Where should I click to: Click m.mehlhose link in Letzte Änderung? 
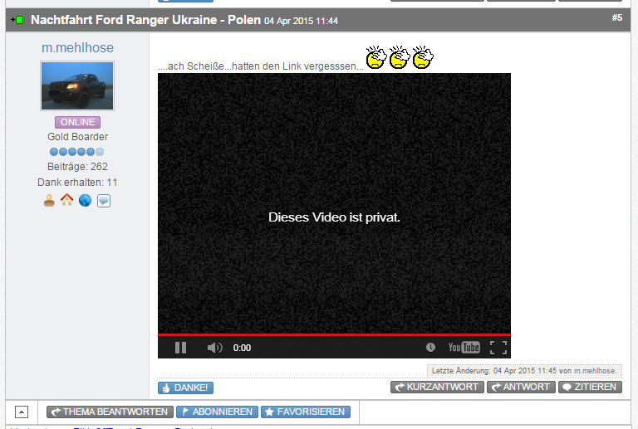pyautogui.click(x=596, y=370)
